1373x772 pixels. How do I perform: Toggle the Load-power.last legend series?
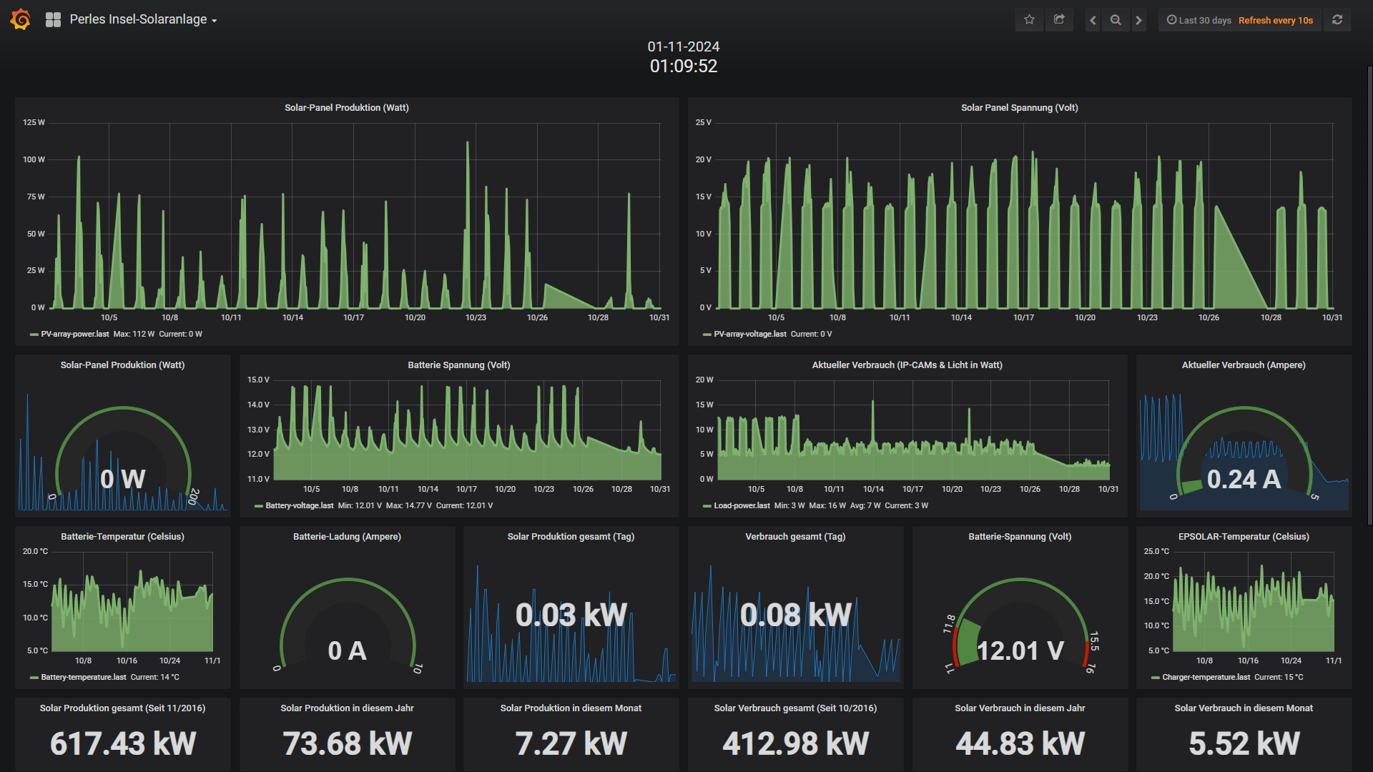point(742,505)
